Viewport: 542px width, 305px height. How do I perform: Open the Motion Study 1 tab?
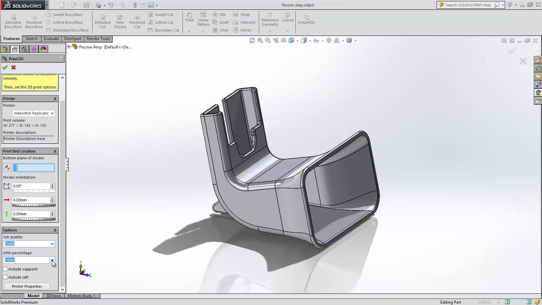(81, 296)
